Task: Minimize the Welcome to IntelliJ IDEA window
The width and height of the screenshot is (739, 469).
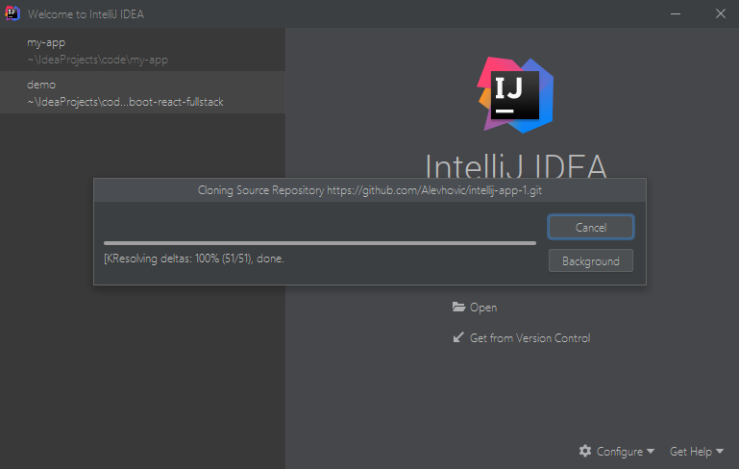Action: coord(676,13)
